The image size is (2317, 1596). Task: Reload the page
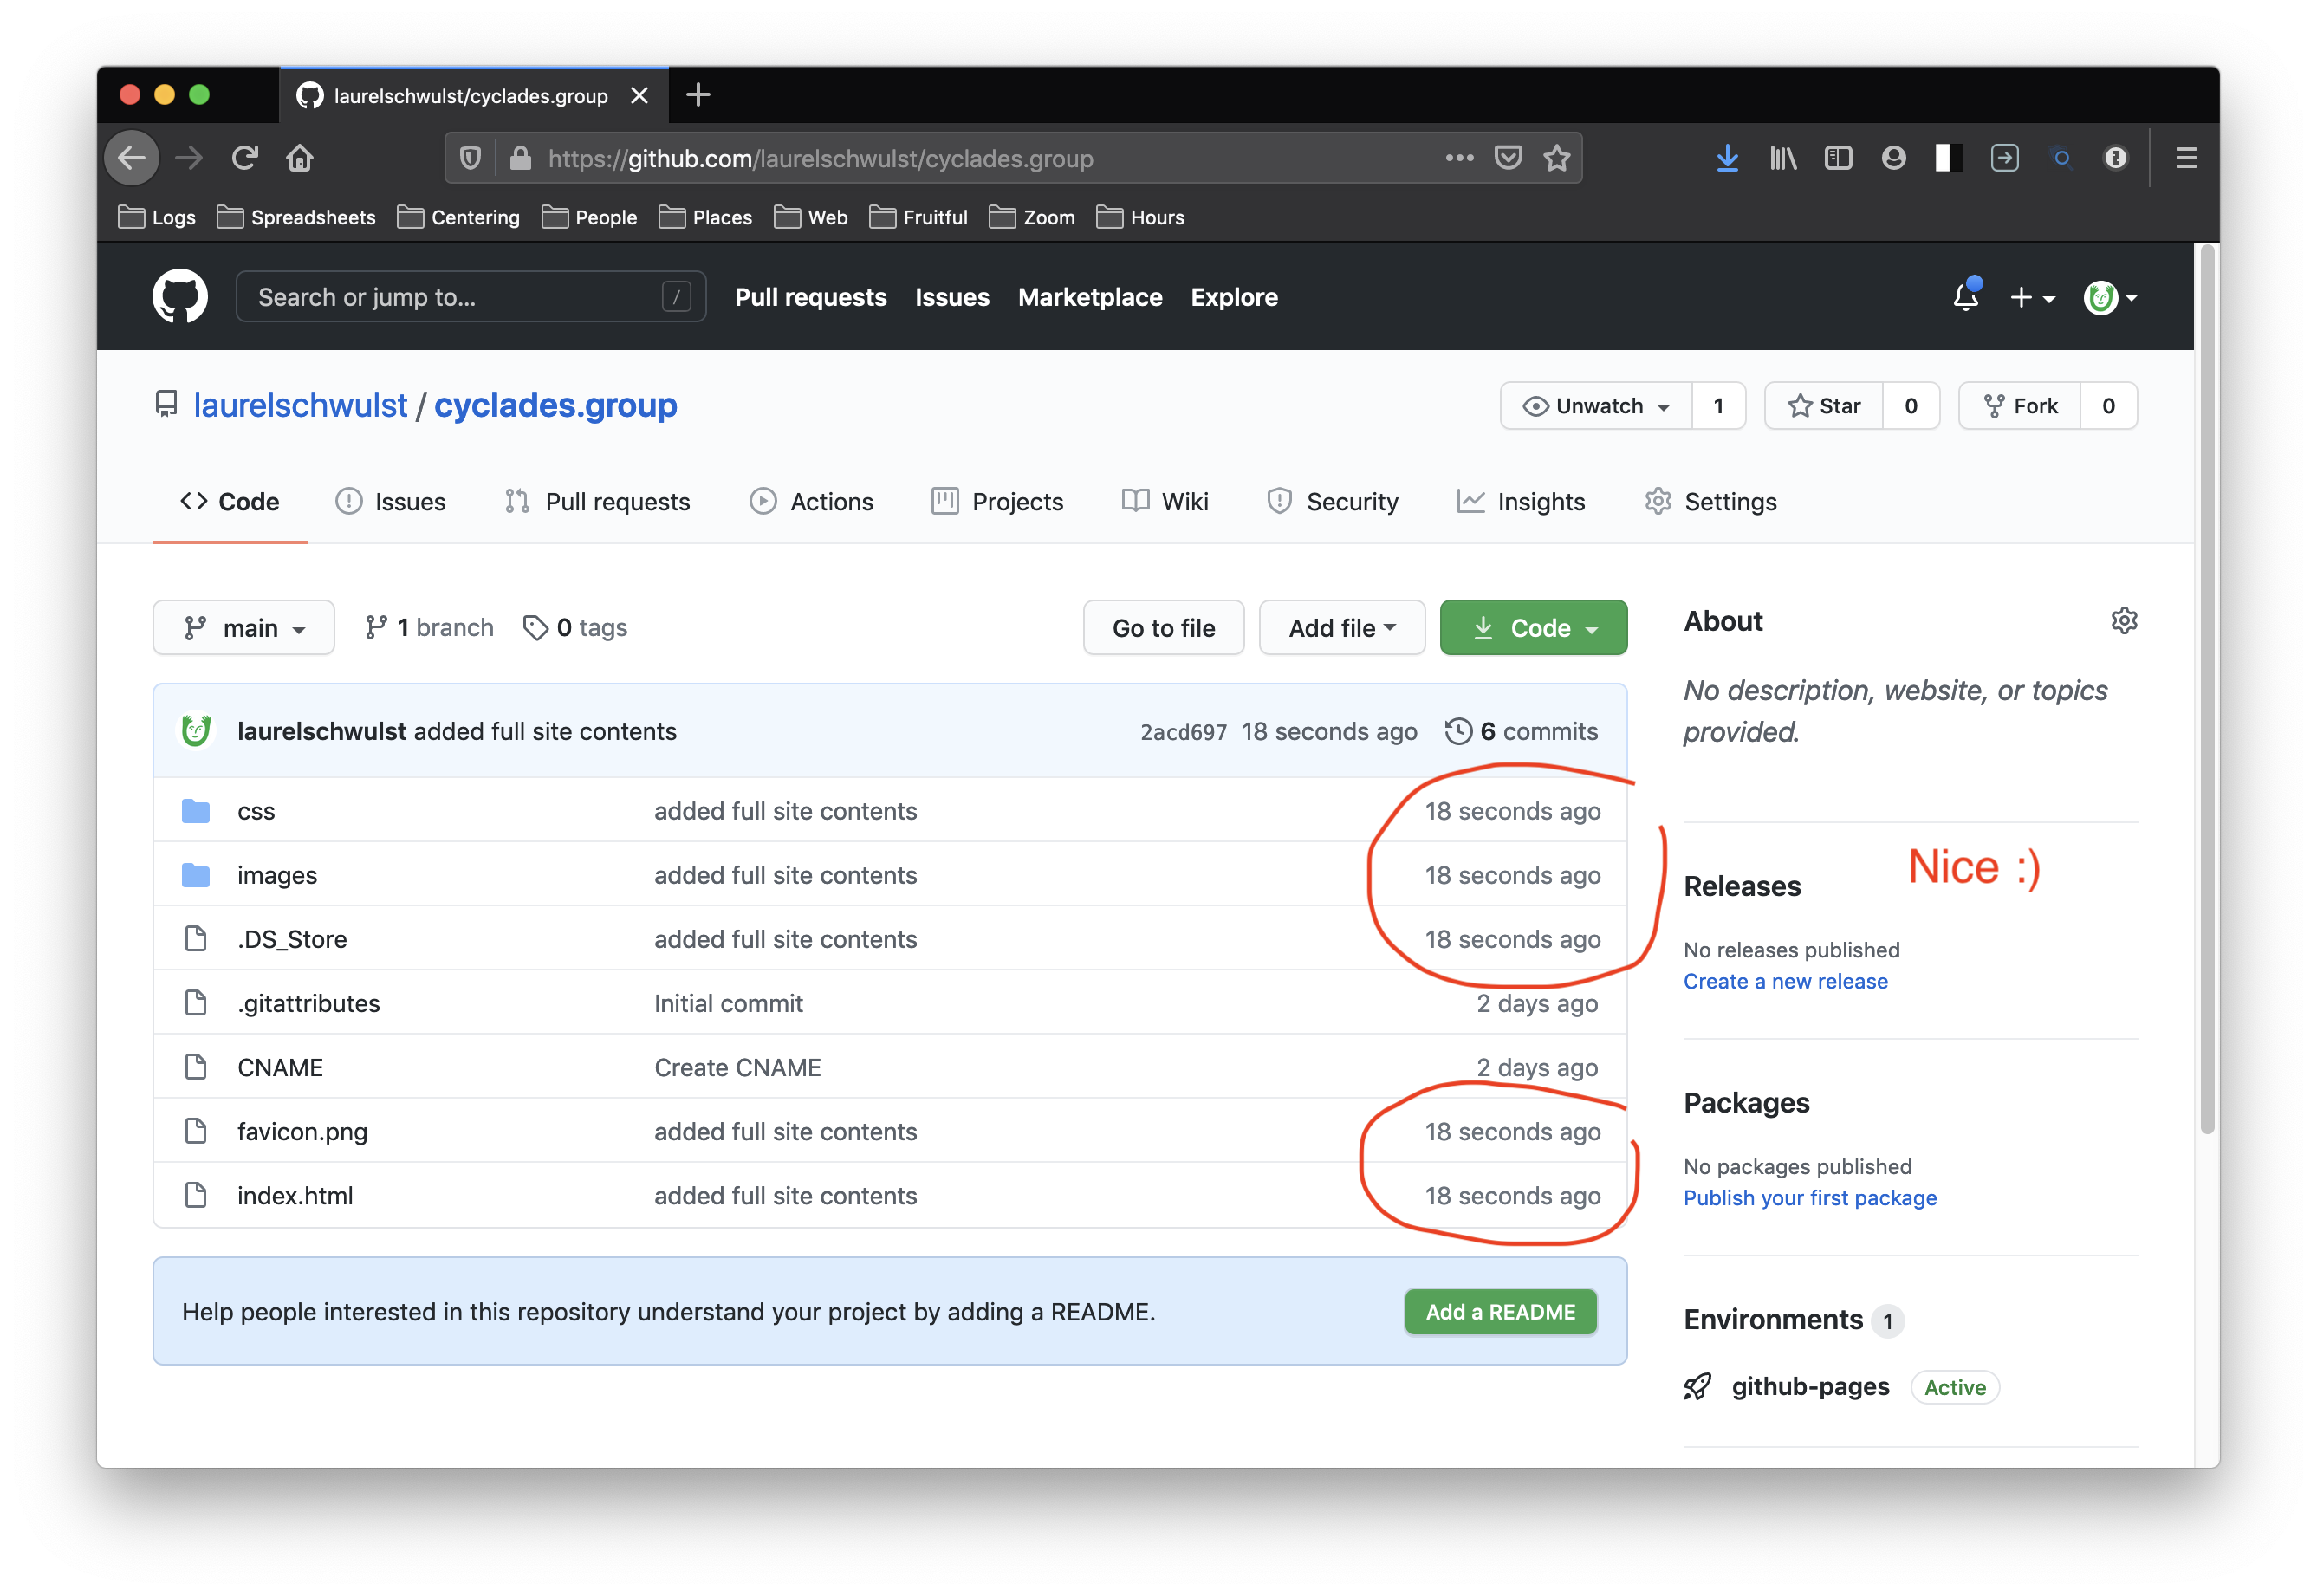pos(245,158)
